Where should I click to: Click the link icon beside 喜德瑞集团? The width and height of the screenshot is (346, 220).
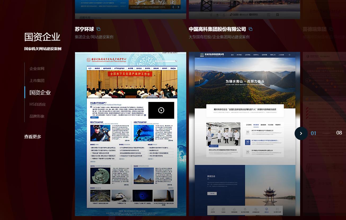point(331,29)
